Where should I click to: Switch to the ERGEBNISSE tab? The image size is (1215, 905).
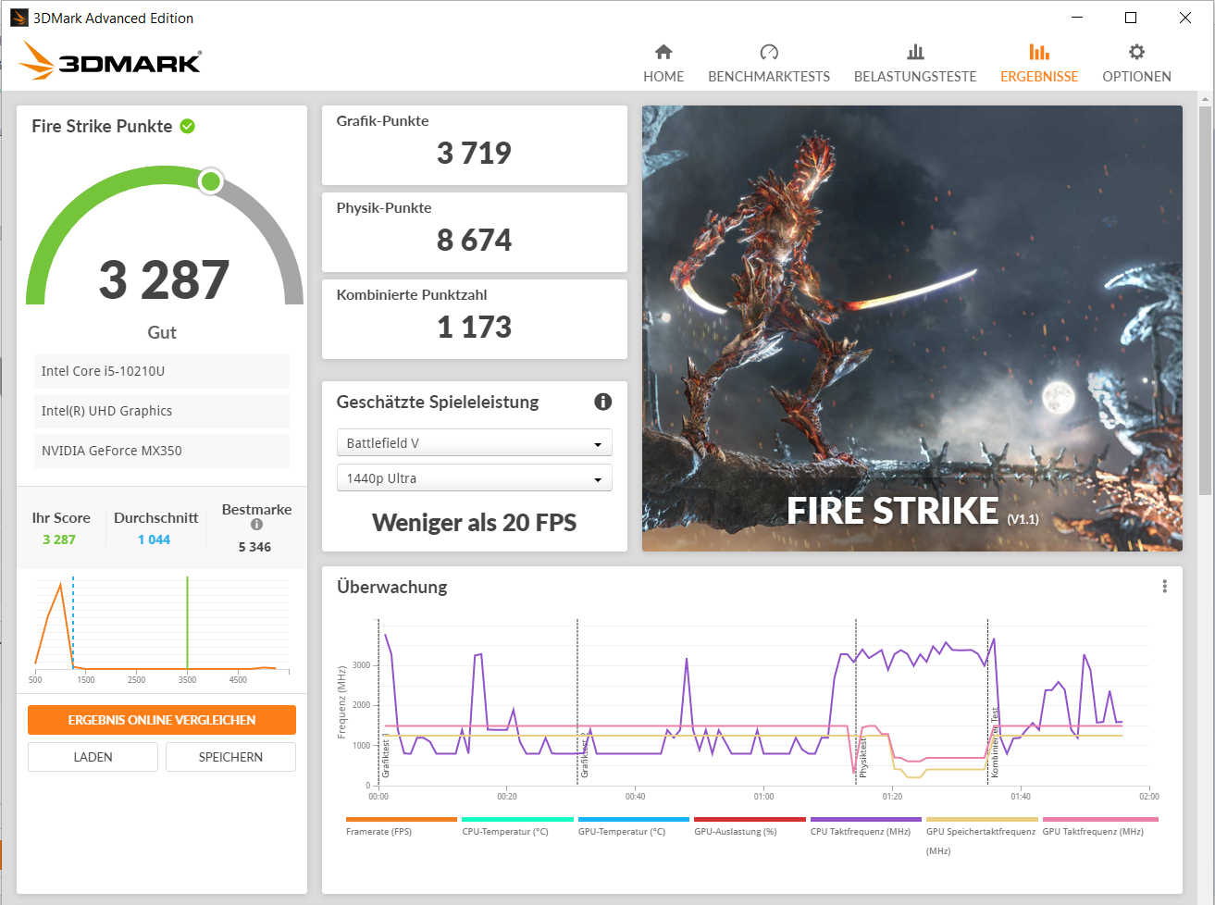[1039, 64]
